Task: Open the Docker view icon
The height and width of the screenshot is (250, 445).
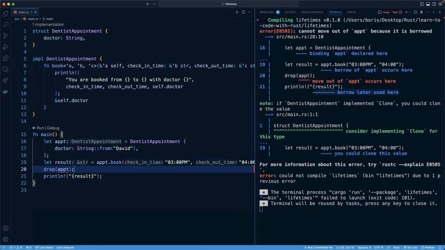Action: coord(6,92)
